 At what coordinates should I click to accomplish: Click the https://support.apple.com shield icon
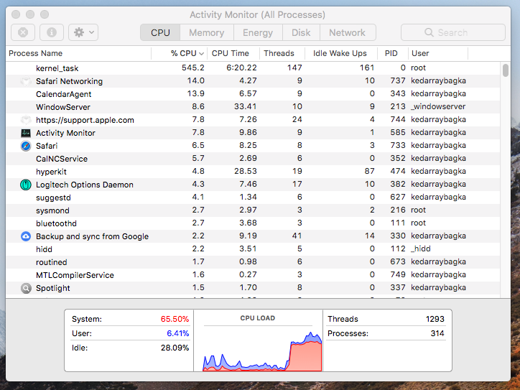tap(26, 120)
